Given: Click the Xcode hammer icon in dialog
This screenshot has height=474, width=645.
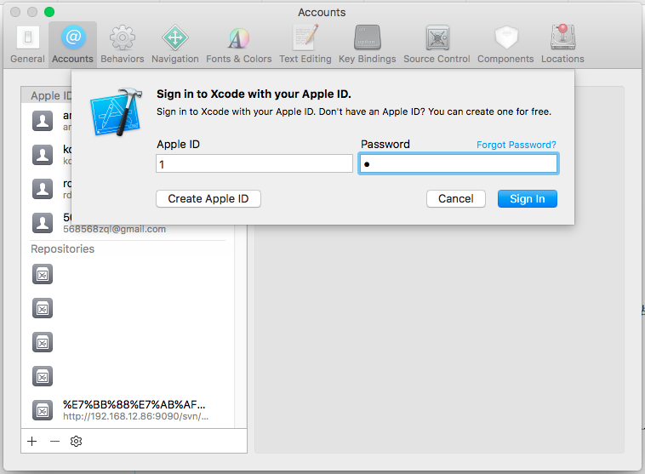Looking at the screenshot, I should click(116, 112).
